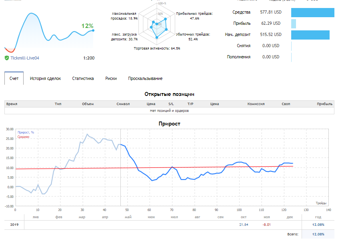Open the История сделок tab
The image size is (340, 241).
tap(45, 78)
